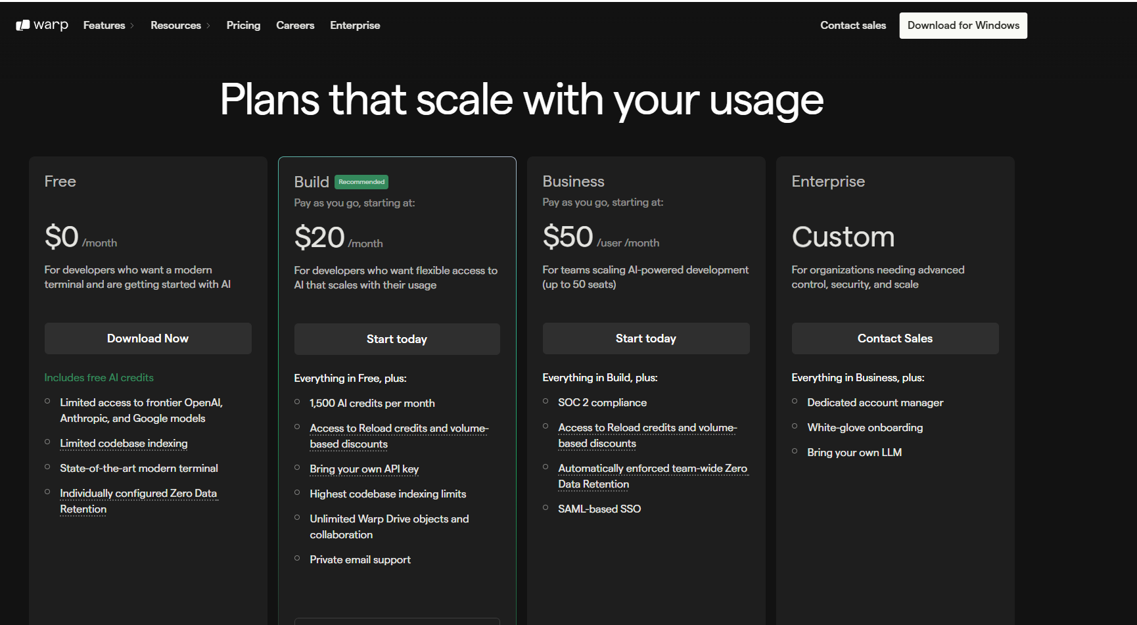
Task: Click Download Now on Free plan
Action: [x=148, y=338]
